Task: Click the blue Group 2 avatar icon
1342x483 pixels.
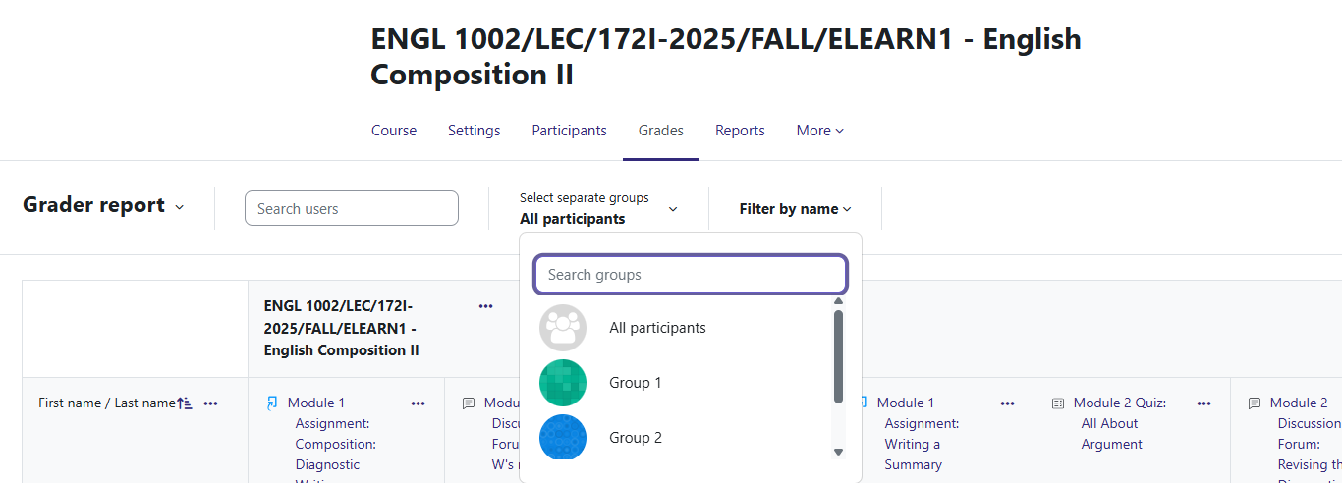Action: click(563, 437)
